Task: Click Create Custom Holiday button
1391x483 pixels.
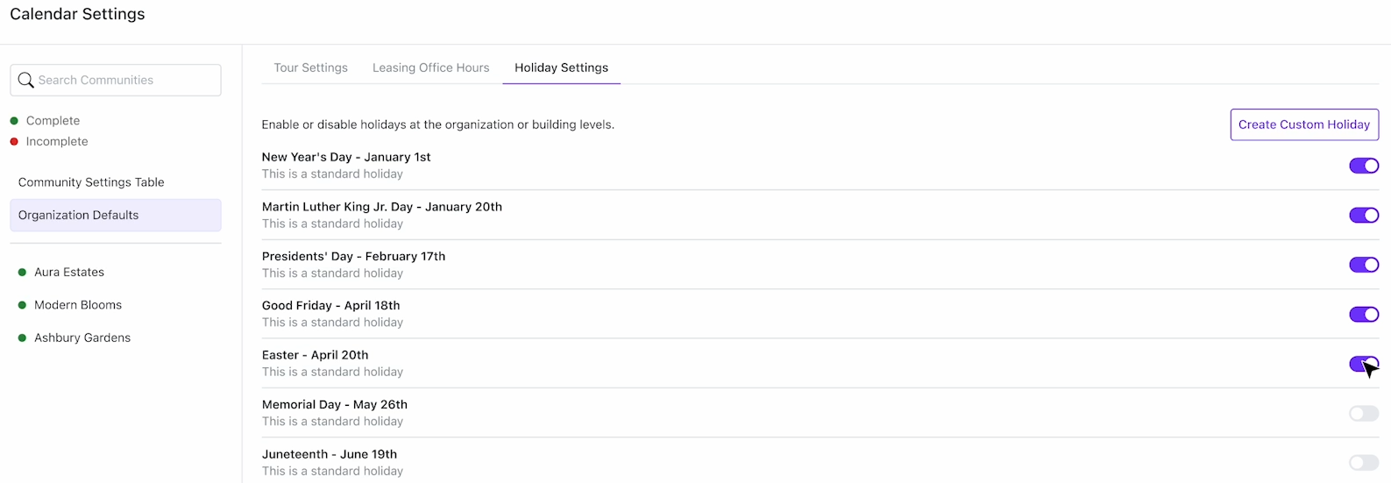Action: pos(1304,124)
